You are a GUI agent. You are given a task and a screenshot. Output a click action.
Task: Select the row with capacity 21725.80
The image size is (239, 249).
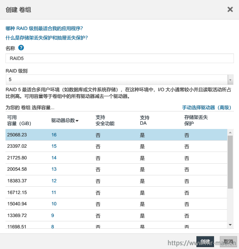116,158
